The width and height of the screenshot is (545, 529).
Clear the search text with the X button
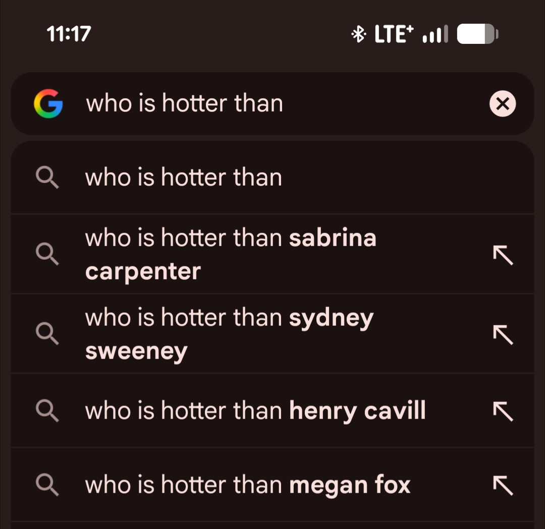pos(503,104)
